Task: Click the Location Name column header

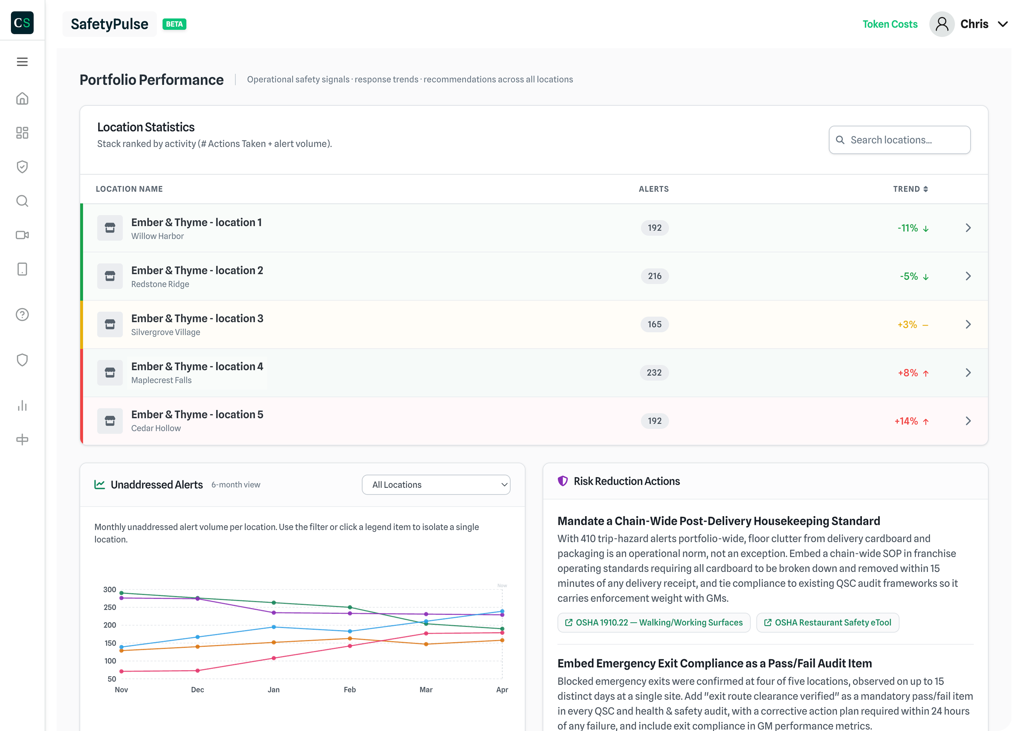Action: coord(130,189)
